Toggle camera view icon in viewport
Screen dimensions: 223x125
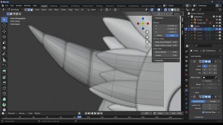[x=147, y=42]
